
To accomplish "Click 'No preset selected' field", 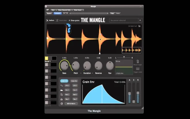I will 124,20.
